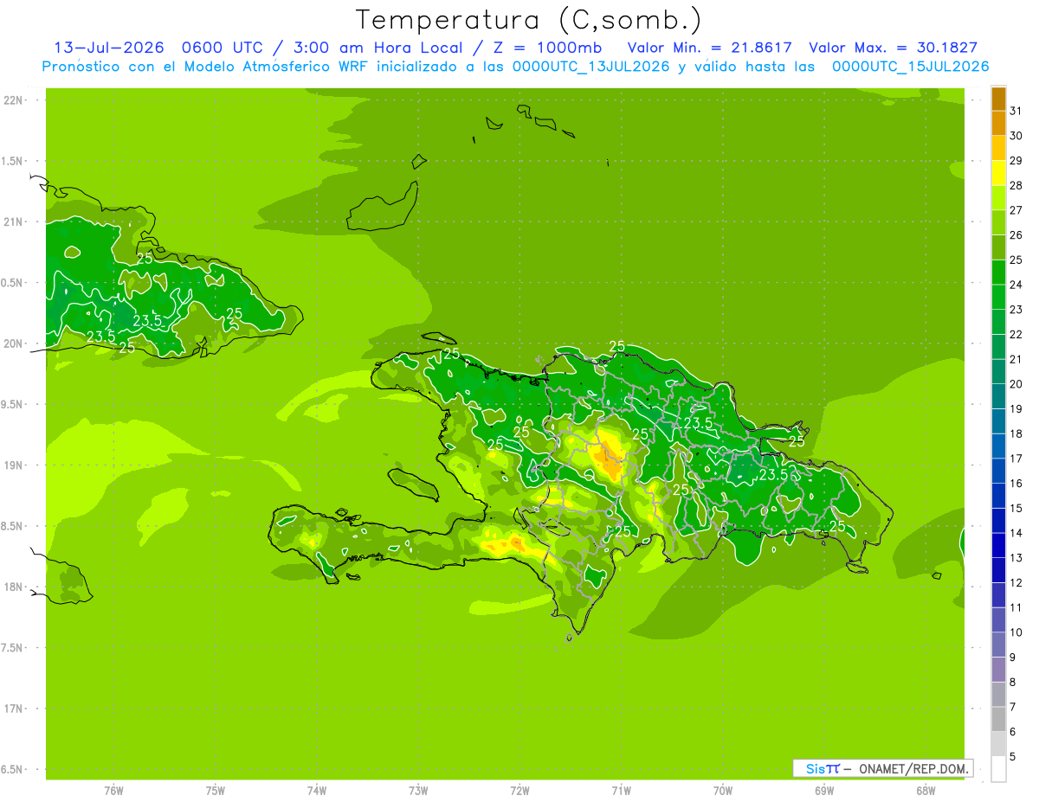Click the Valor Min. = 21.8617 value
Image resolution: width=1039 pixels, height=802 pixels.
coord(709,48)
